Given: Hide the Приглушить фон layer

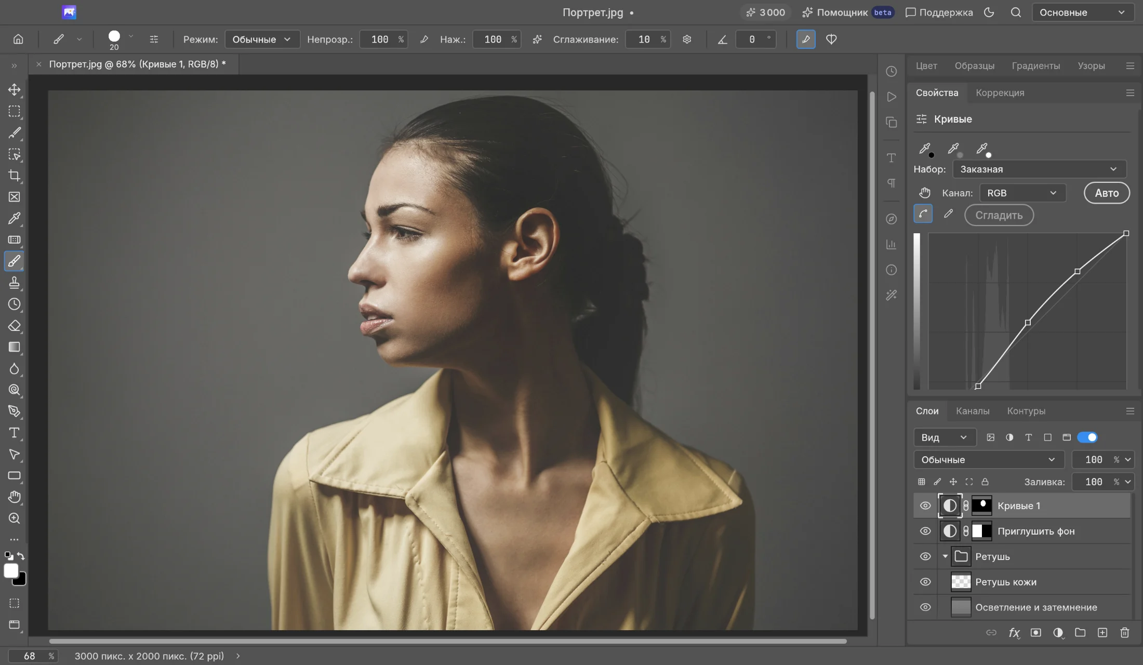Looking at the screenshot, I should tap(925, 531).
